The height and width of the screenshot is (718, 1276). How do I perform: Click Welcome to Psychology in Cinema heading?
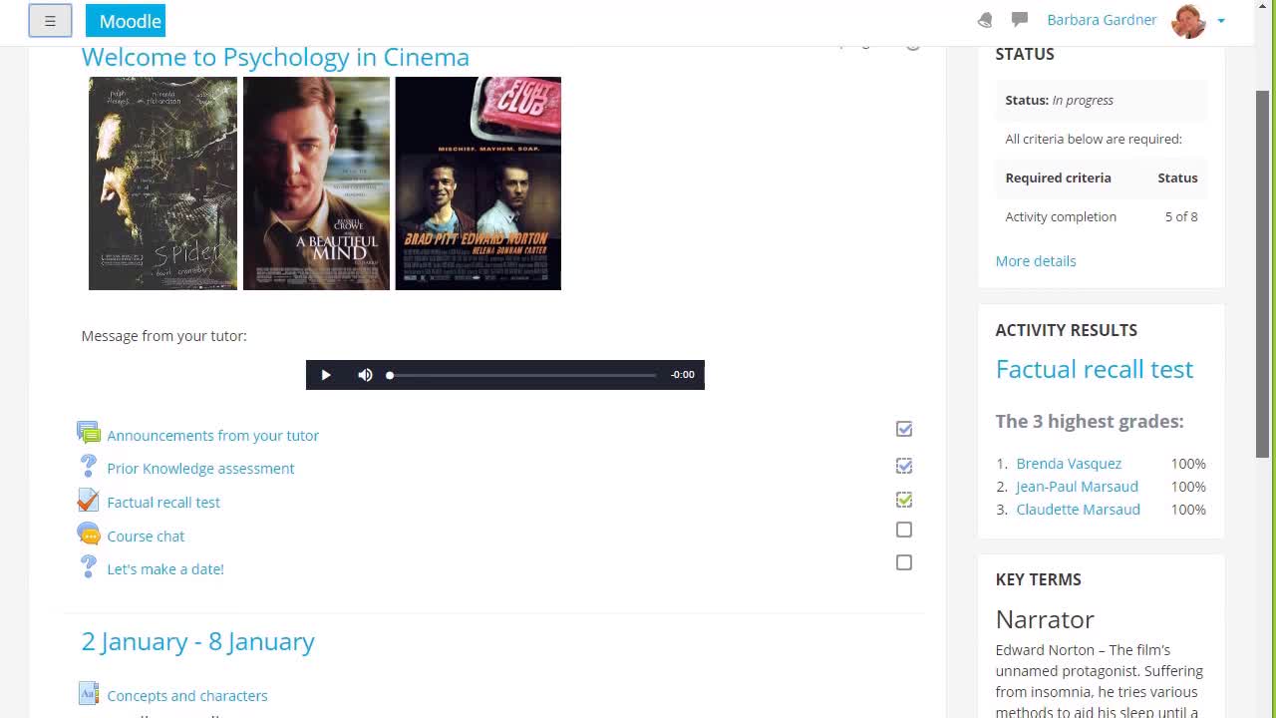click(x=275, y=57)
